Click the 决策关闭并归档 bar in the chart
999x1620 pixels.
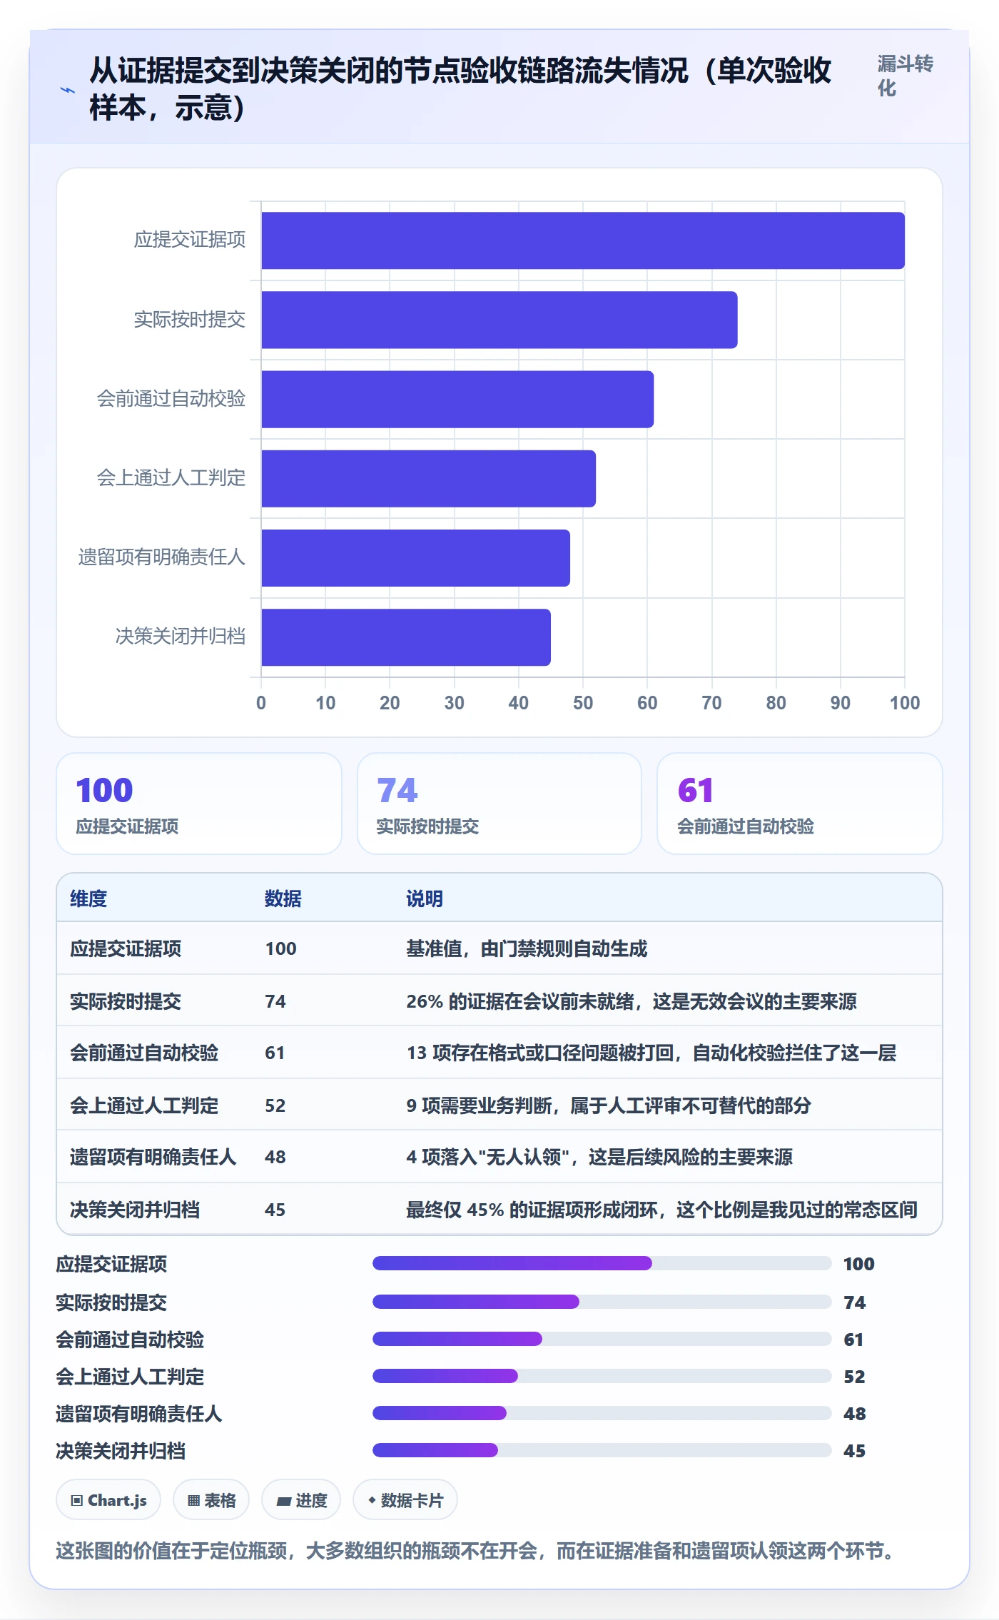click(x=406, y=637)
